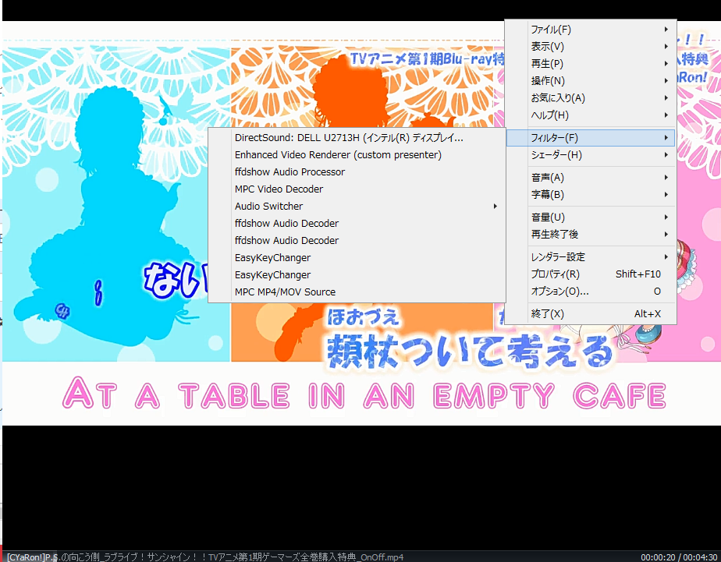The width and height of the screenshot is (721, 562).
Task: Open the お気に入り(A) submenu
Action: click(591, 97)
